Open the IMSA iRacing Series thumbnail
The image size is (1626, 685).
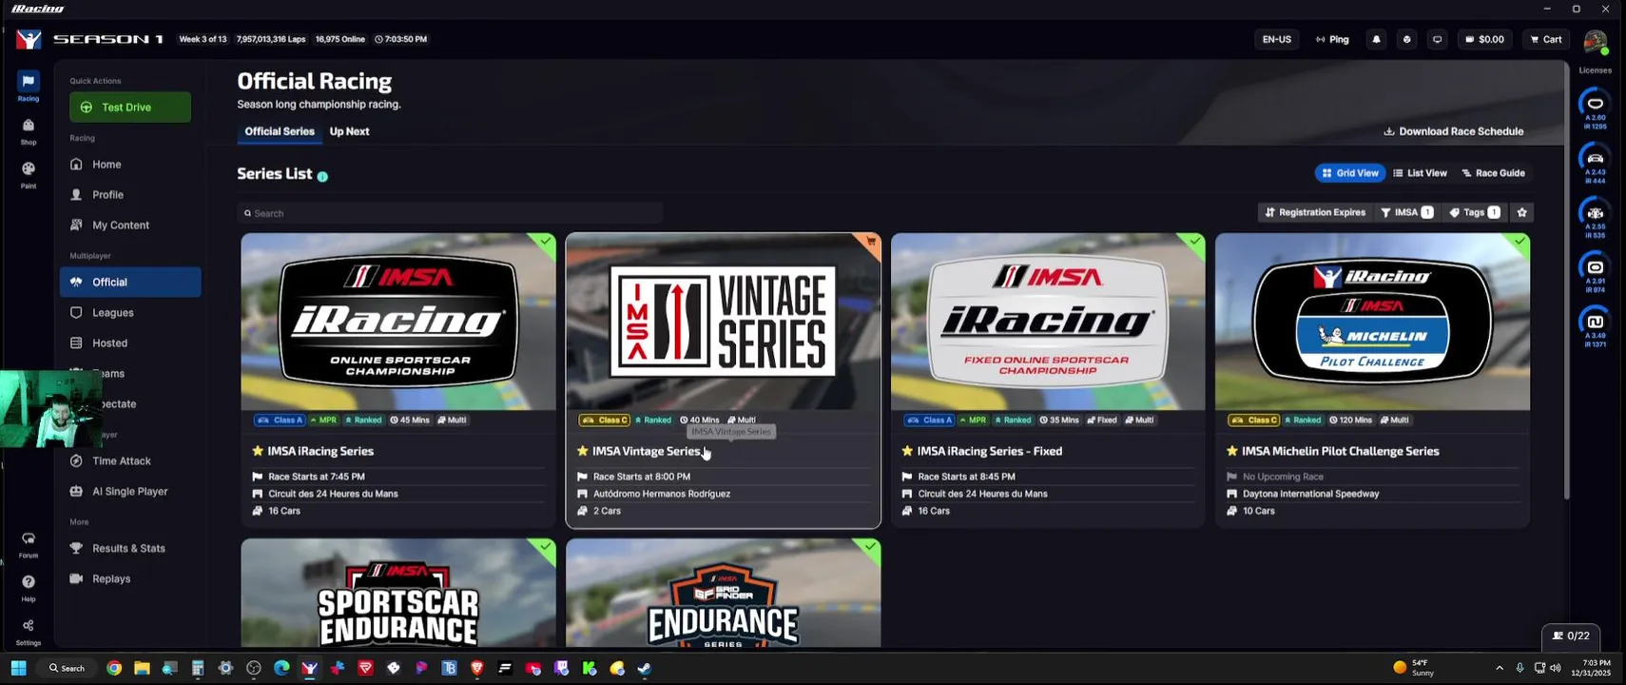pos(398,322)
